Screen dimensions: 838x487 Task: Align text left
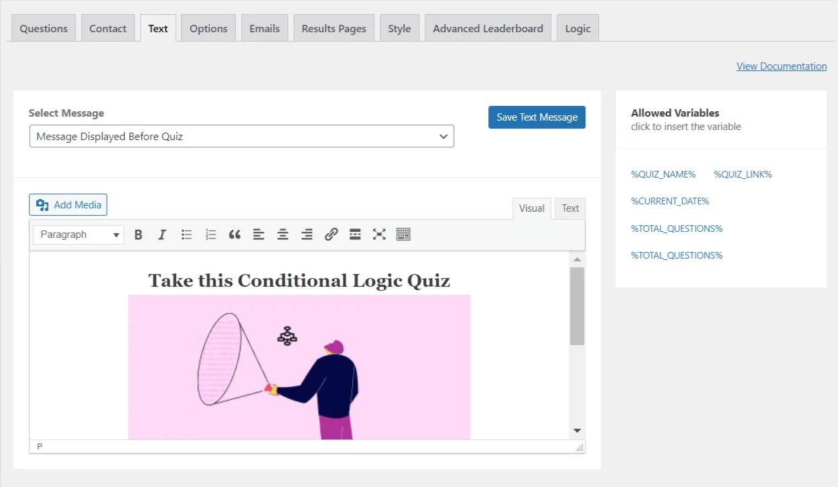(259, 234)
